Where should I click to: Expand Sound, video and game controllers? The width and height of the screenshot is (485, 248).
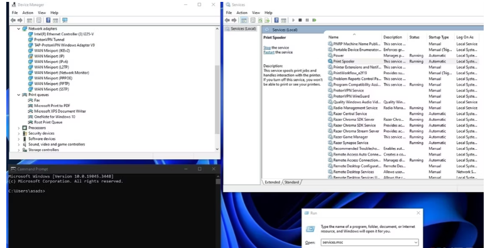[19, 145]
